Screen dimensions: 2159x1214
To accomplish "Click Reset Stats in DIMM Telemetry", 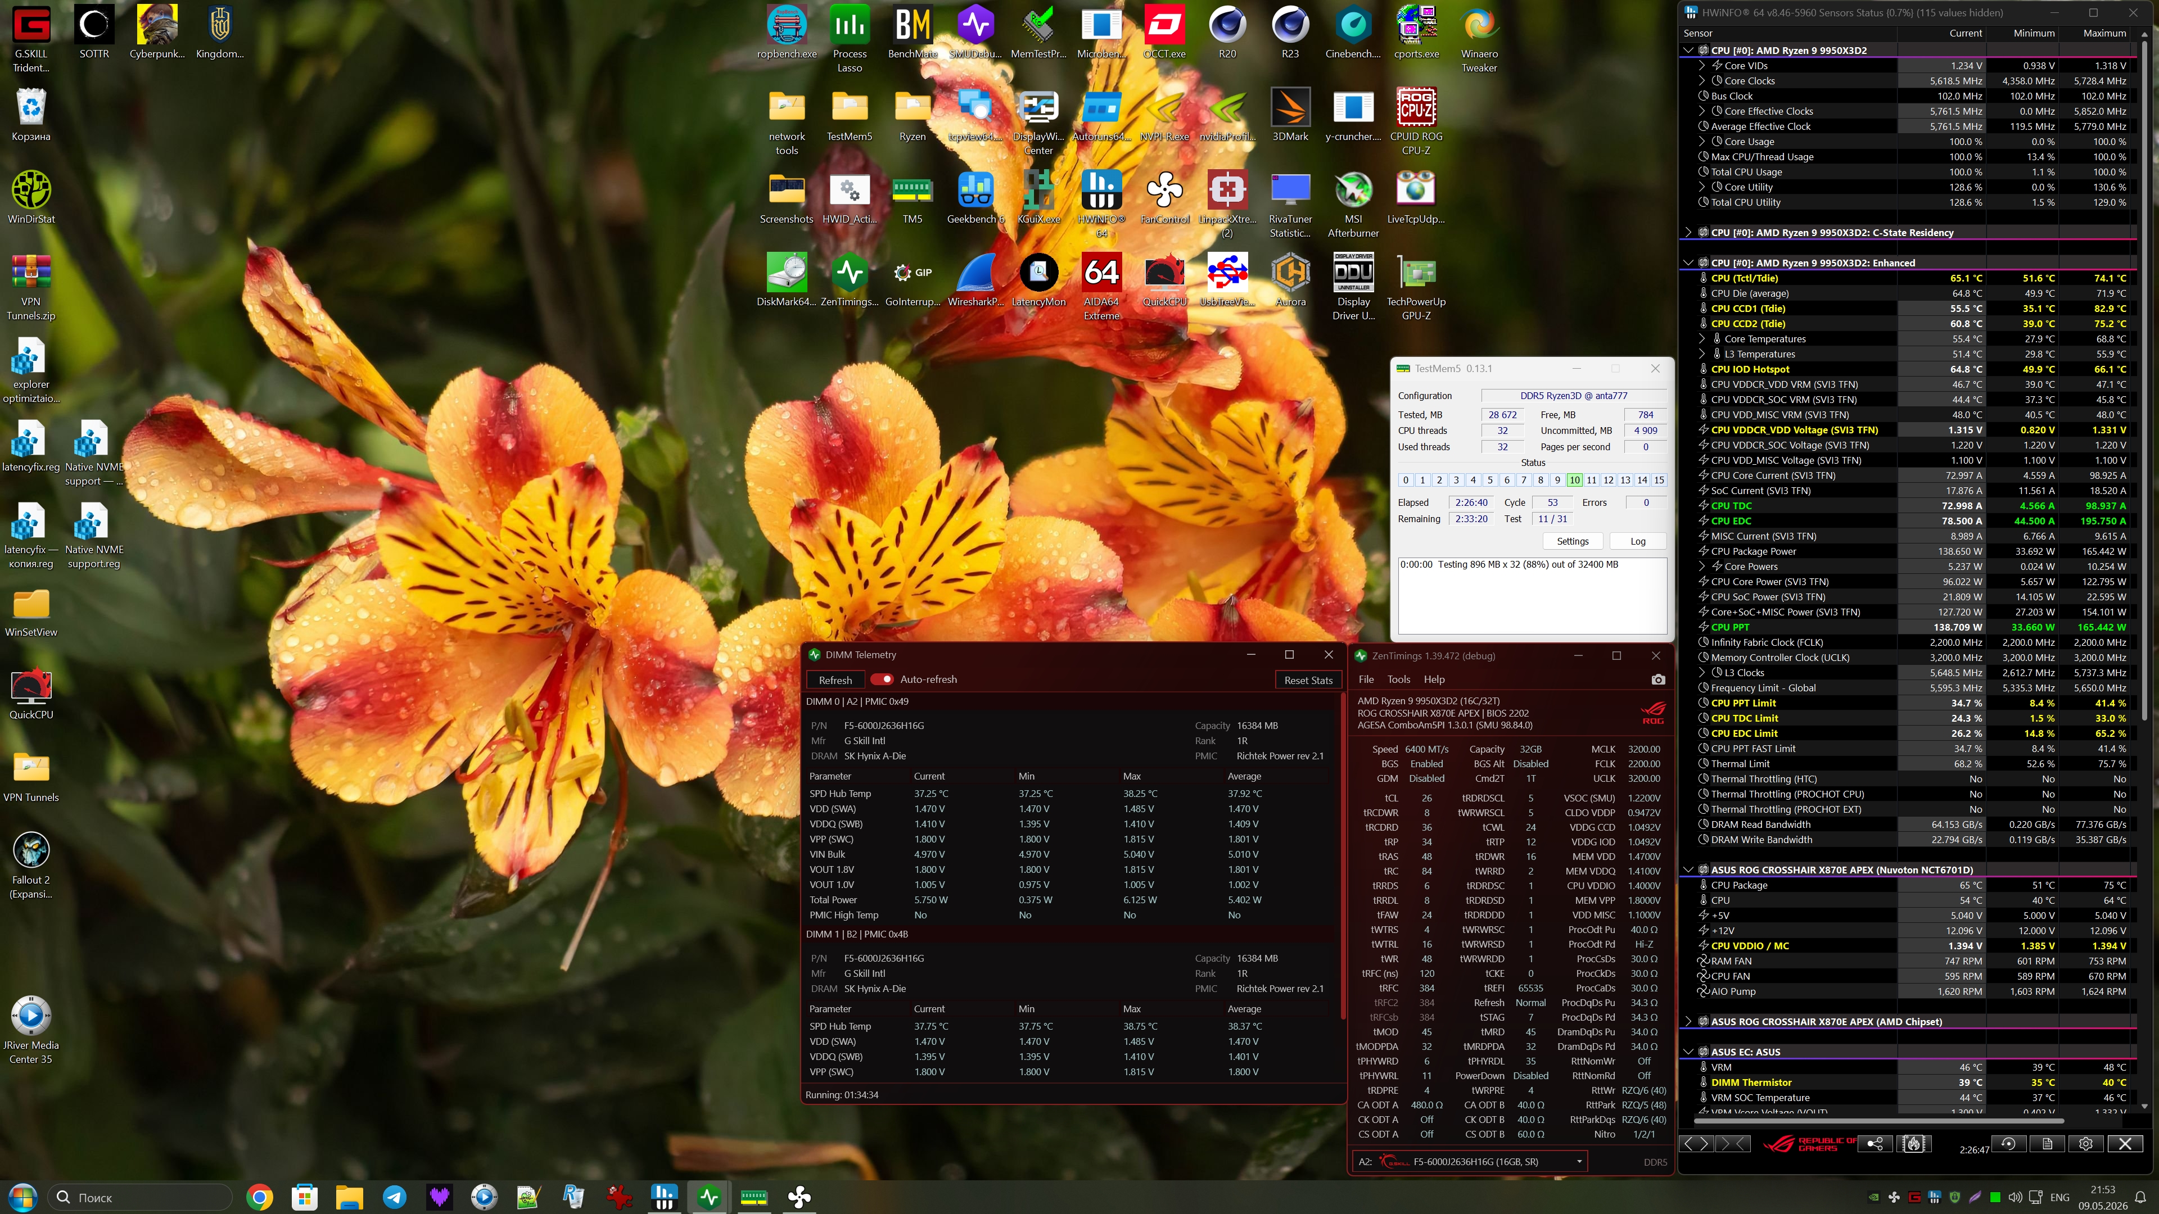I will click(1307, 680).
